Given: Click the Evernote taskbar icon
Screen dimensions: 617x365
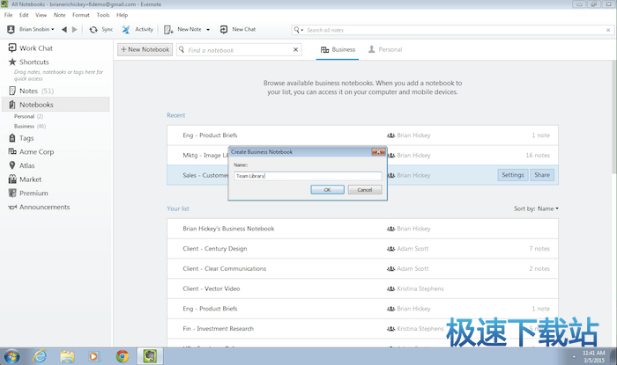Looking at the screenshot, I should 150,356.
